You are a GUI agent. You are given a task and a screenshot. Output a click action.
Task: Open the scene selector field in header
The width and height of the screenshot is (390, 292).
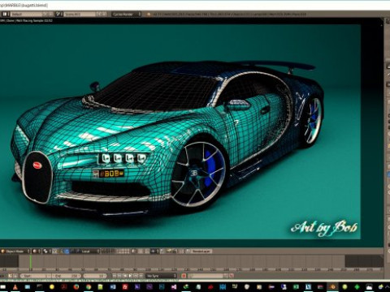tap(80, 14)
